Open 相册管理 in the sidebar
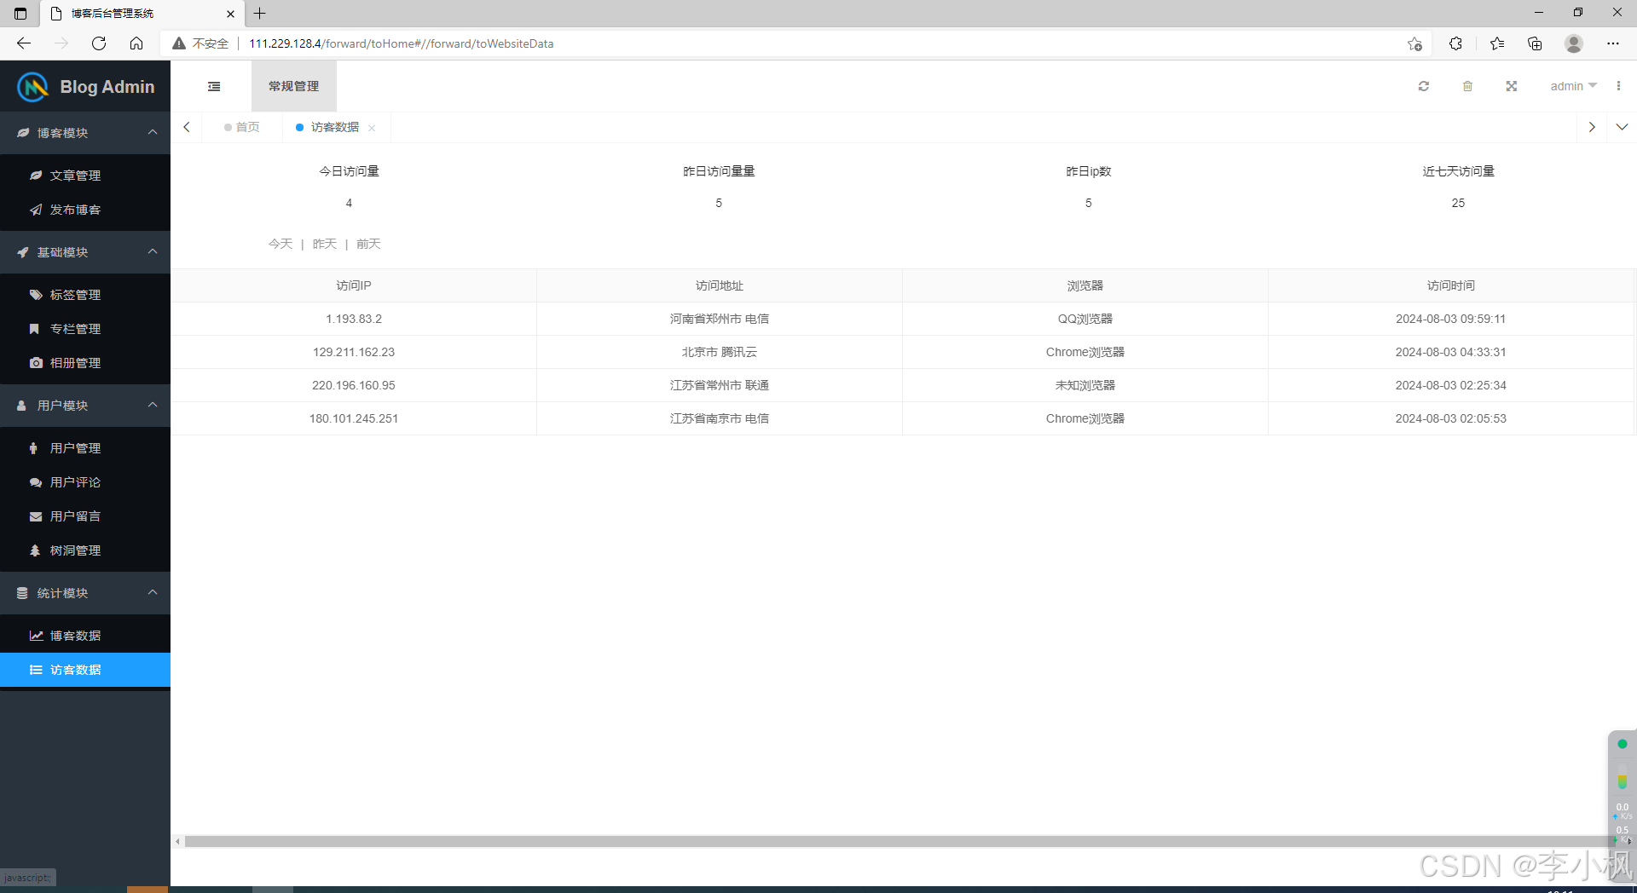Image resolution: width=1637 pixels, height=893 pixels. pyautogui.click(x=85, y=363)
